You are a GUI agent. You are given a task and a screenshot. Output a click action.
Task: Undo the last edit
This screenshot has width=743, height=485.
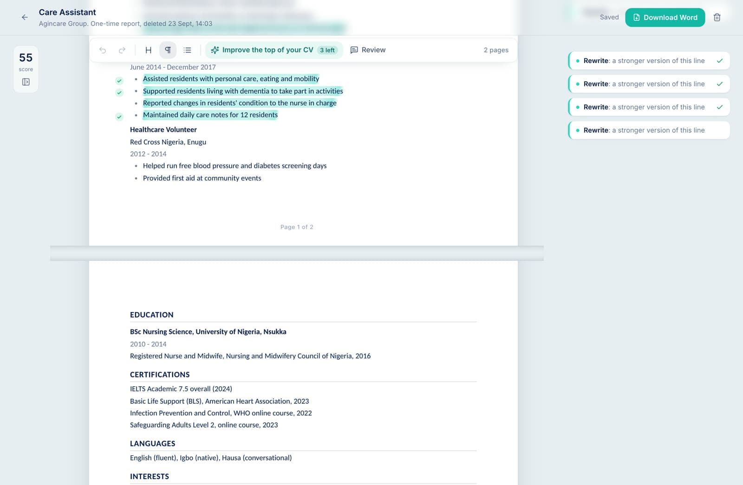click(103, 50)
